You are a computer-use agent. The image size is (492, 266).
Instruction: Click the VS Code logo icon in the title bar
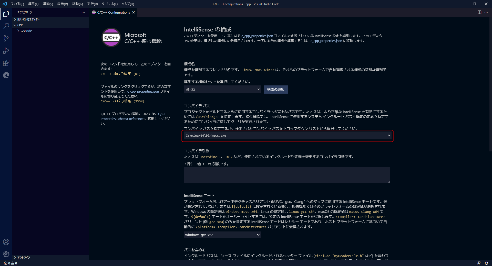[5, 4]
